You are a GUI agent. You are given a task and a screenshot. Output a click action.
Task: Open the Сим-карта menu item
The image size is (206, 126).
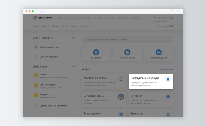click(x=98, y=18)
